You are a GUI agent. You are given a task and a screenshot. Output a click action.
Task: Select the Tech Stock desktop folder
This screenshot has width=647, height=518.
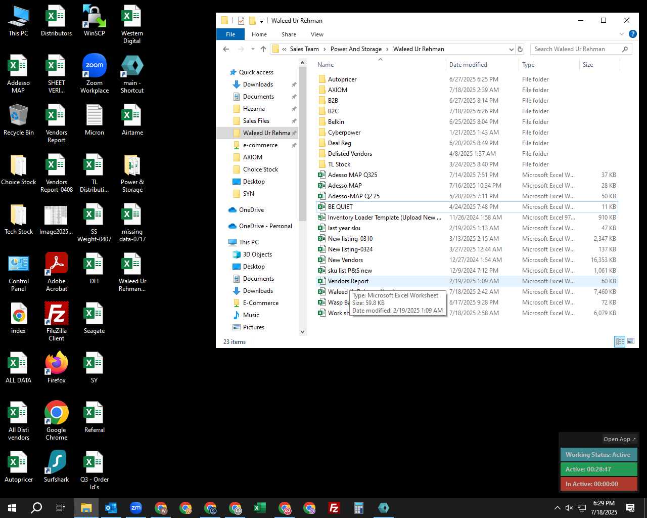click(x=19, y=219)
